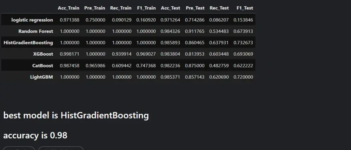The width and height of the screenshot is (351, 150).
Task: Click logistic regression Acc_Test value 0.971264
Action: click(x=170, y=20)
